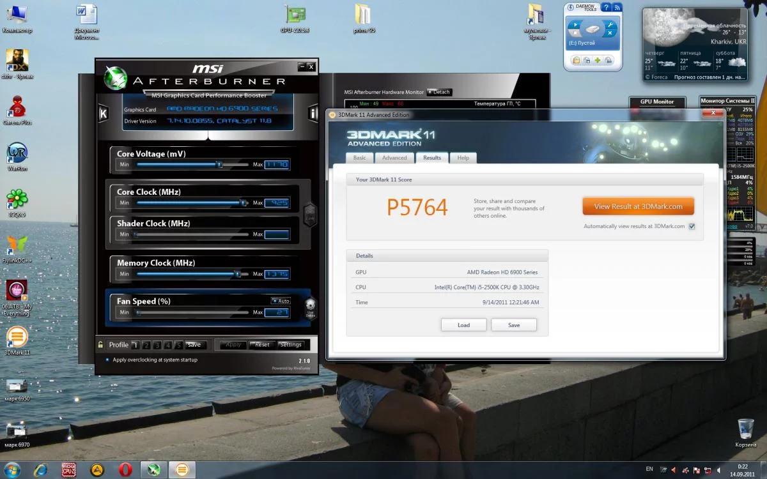Launch WarRun desktop shortcut
767x479 pixels.
pyautogui.click(x=17, y=157)
